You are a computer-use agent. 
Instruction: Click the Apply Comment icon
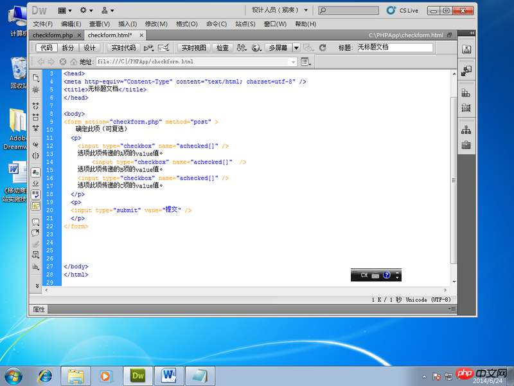pos(36,222)
